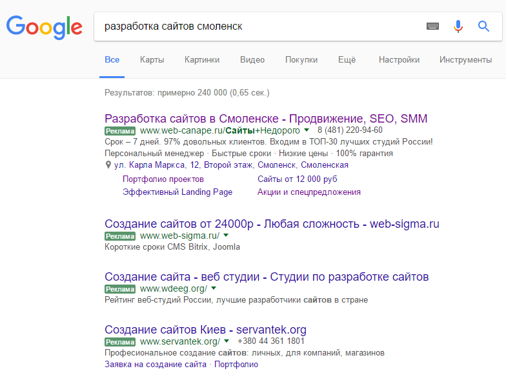506x382 pixels.
Task: Open the Создание сайта - веб студии result
Action: [267, 277]
